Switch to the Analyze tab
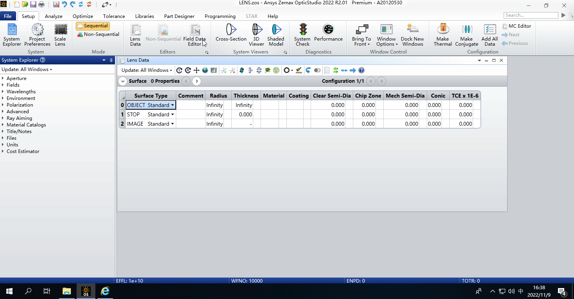 [x=54, y=16]
